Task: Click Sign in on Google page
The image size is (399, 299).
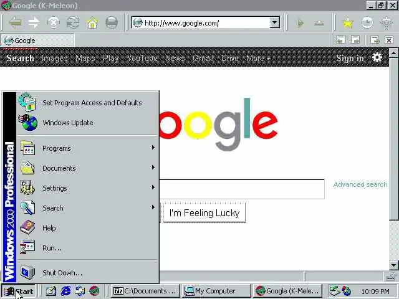Action: point(350,58)
